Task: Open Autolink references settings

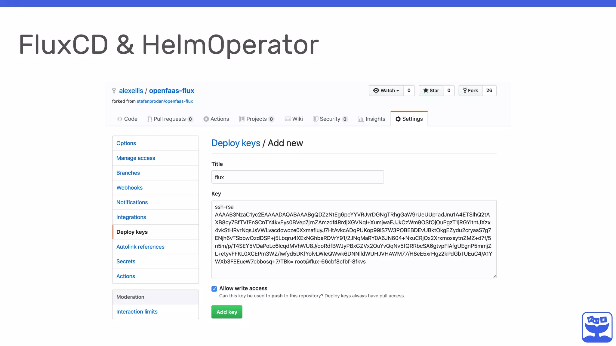Action: click(156, 247)
